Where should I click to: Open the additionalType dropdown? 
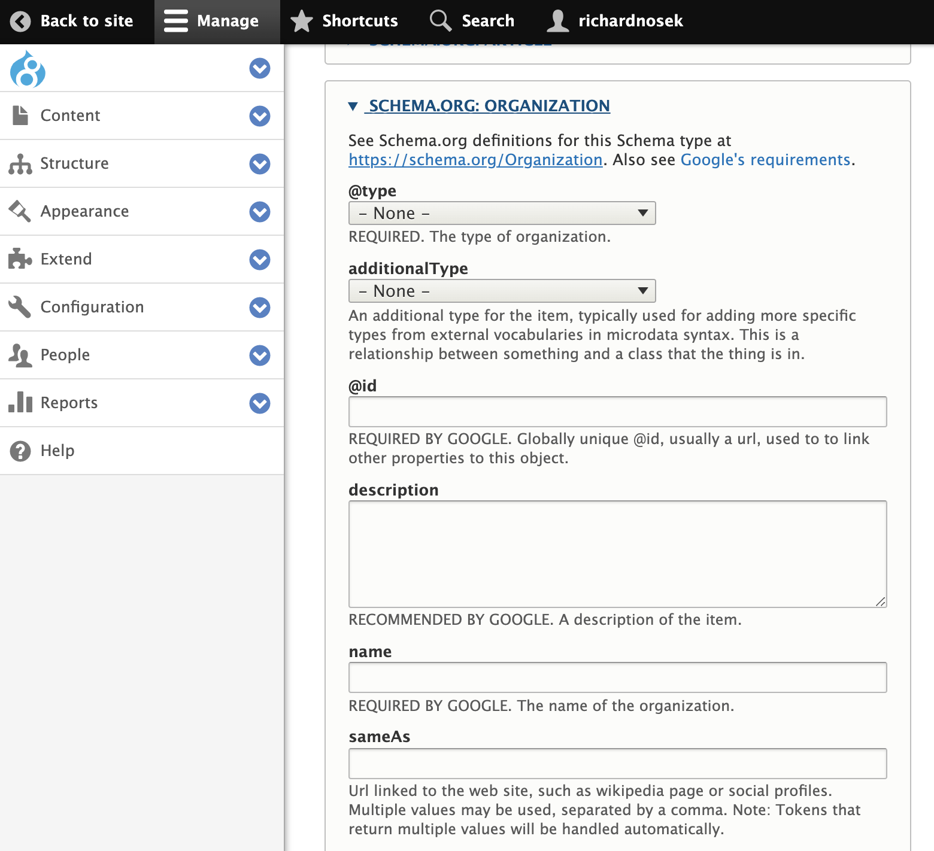(502, 291)
